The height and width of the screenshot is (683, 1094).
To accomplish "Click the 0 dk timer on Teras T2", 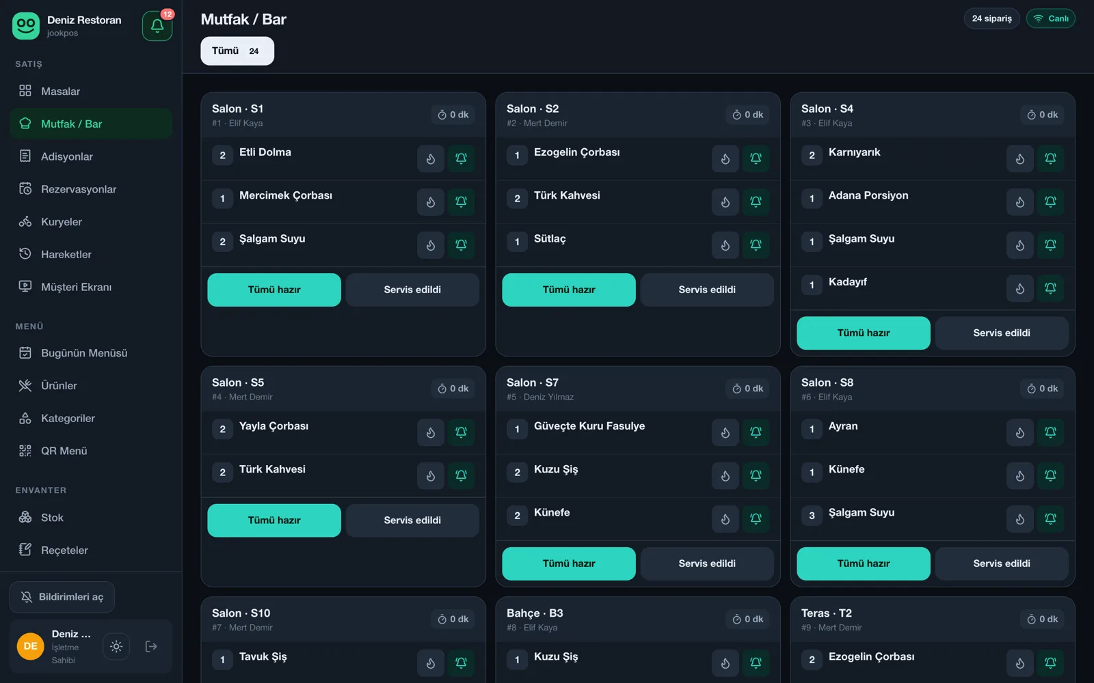I will [x=1043, y=619].
